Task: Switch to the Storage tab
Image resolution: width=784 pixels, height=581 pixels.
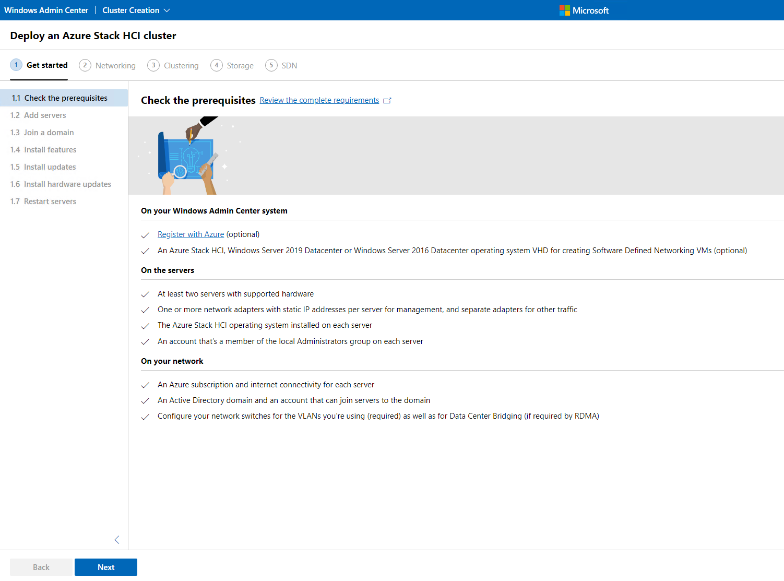Action: 240,66
